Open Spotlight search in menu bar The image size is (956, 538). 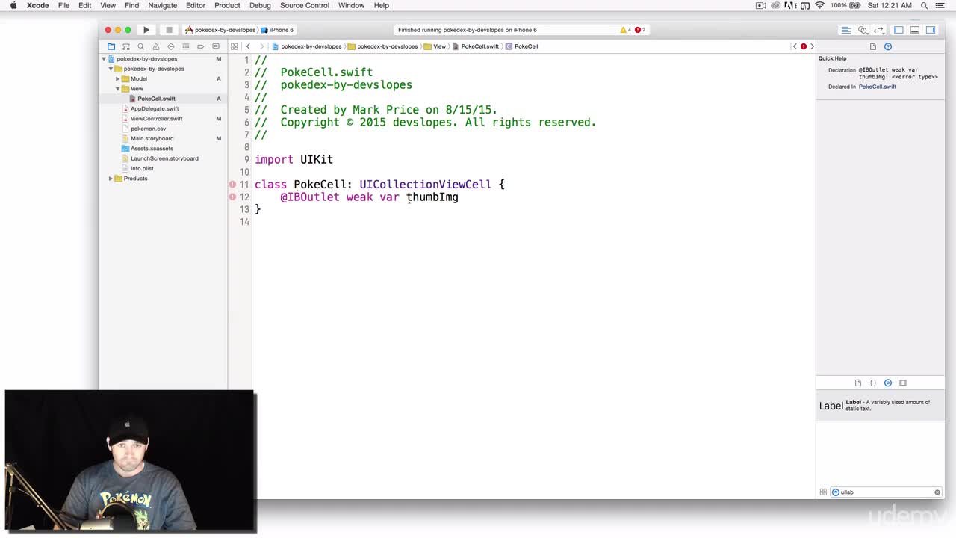924,5
